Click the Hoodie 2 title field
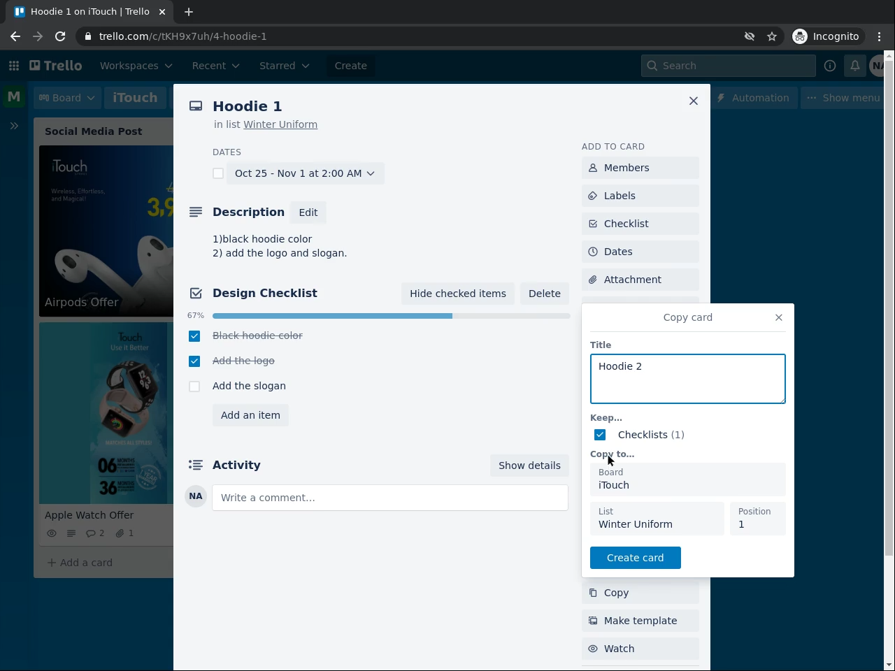Screen dimensions: 895x671 [688, 379]
